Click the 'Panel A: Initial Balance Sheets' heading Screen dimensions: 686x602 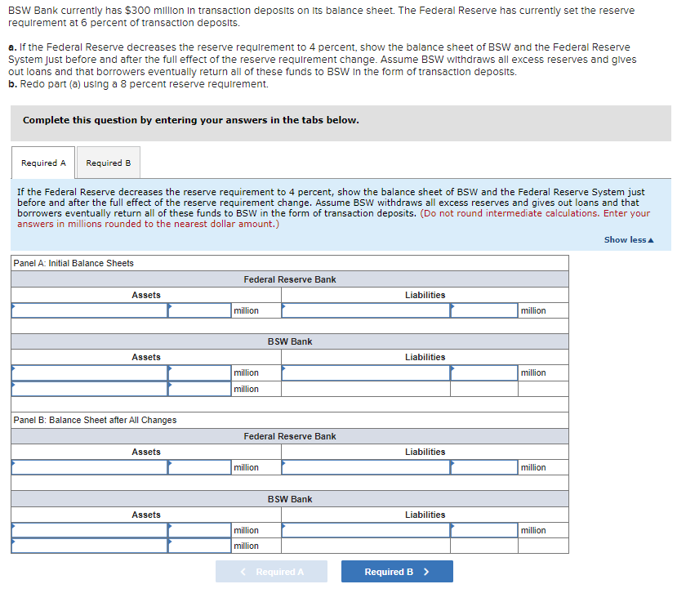pyautogui.click(x=73, y=263)
